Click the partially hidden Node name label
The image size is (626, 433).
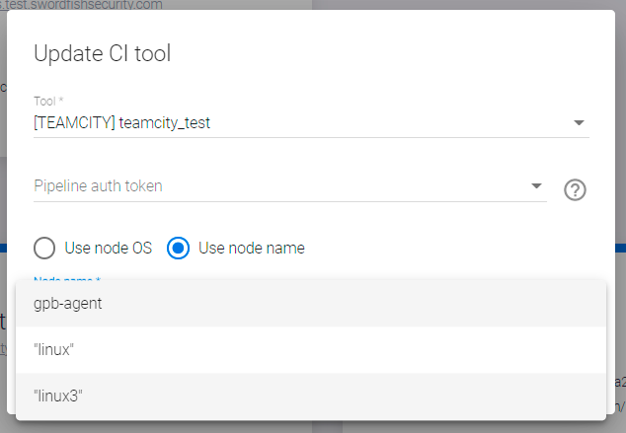67,277
